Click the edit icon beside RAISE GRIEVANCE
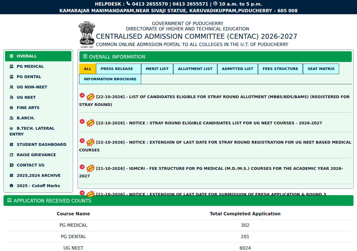Viewport: 357px width, 251px height. [11, 155]
